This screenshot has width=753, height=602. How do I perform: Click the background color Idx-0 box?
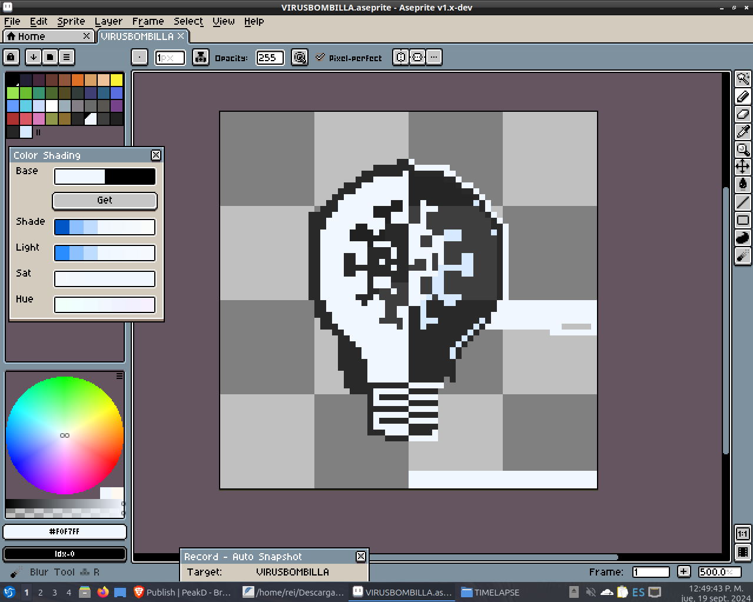[x=65, y=554]
